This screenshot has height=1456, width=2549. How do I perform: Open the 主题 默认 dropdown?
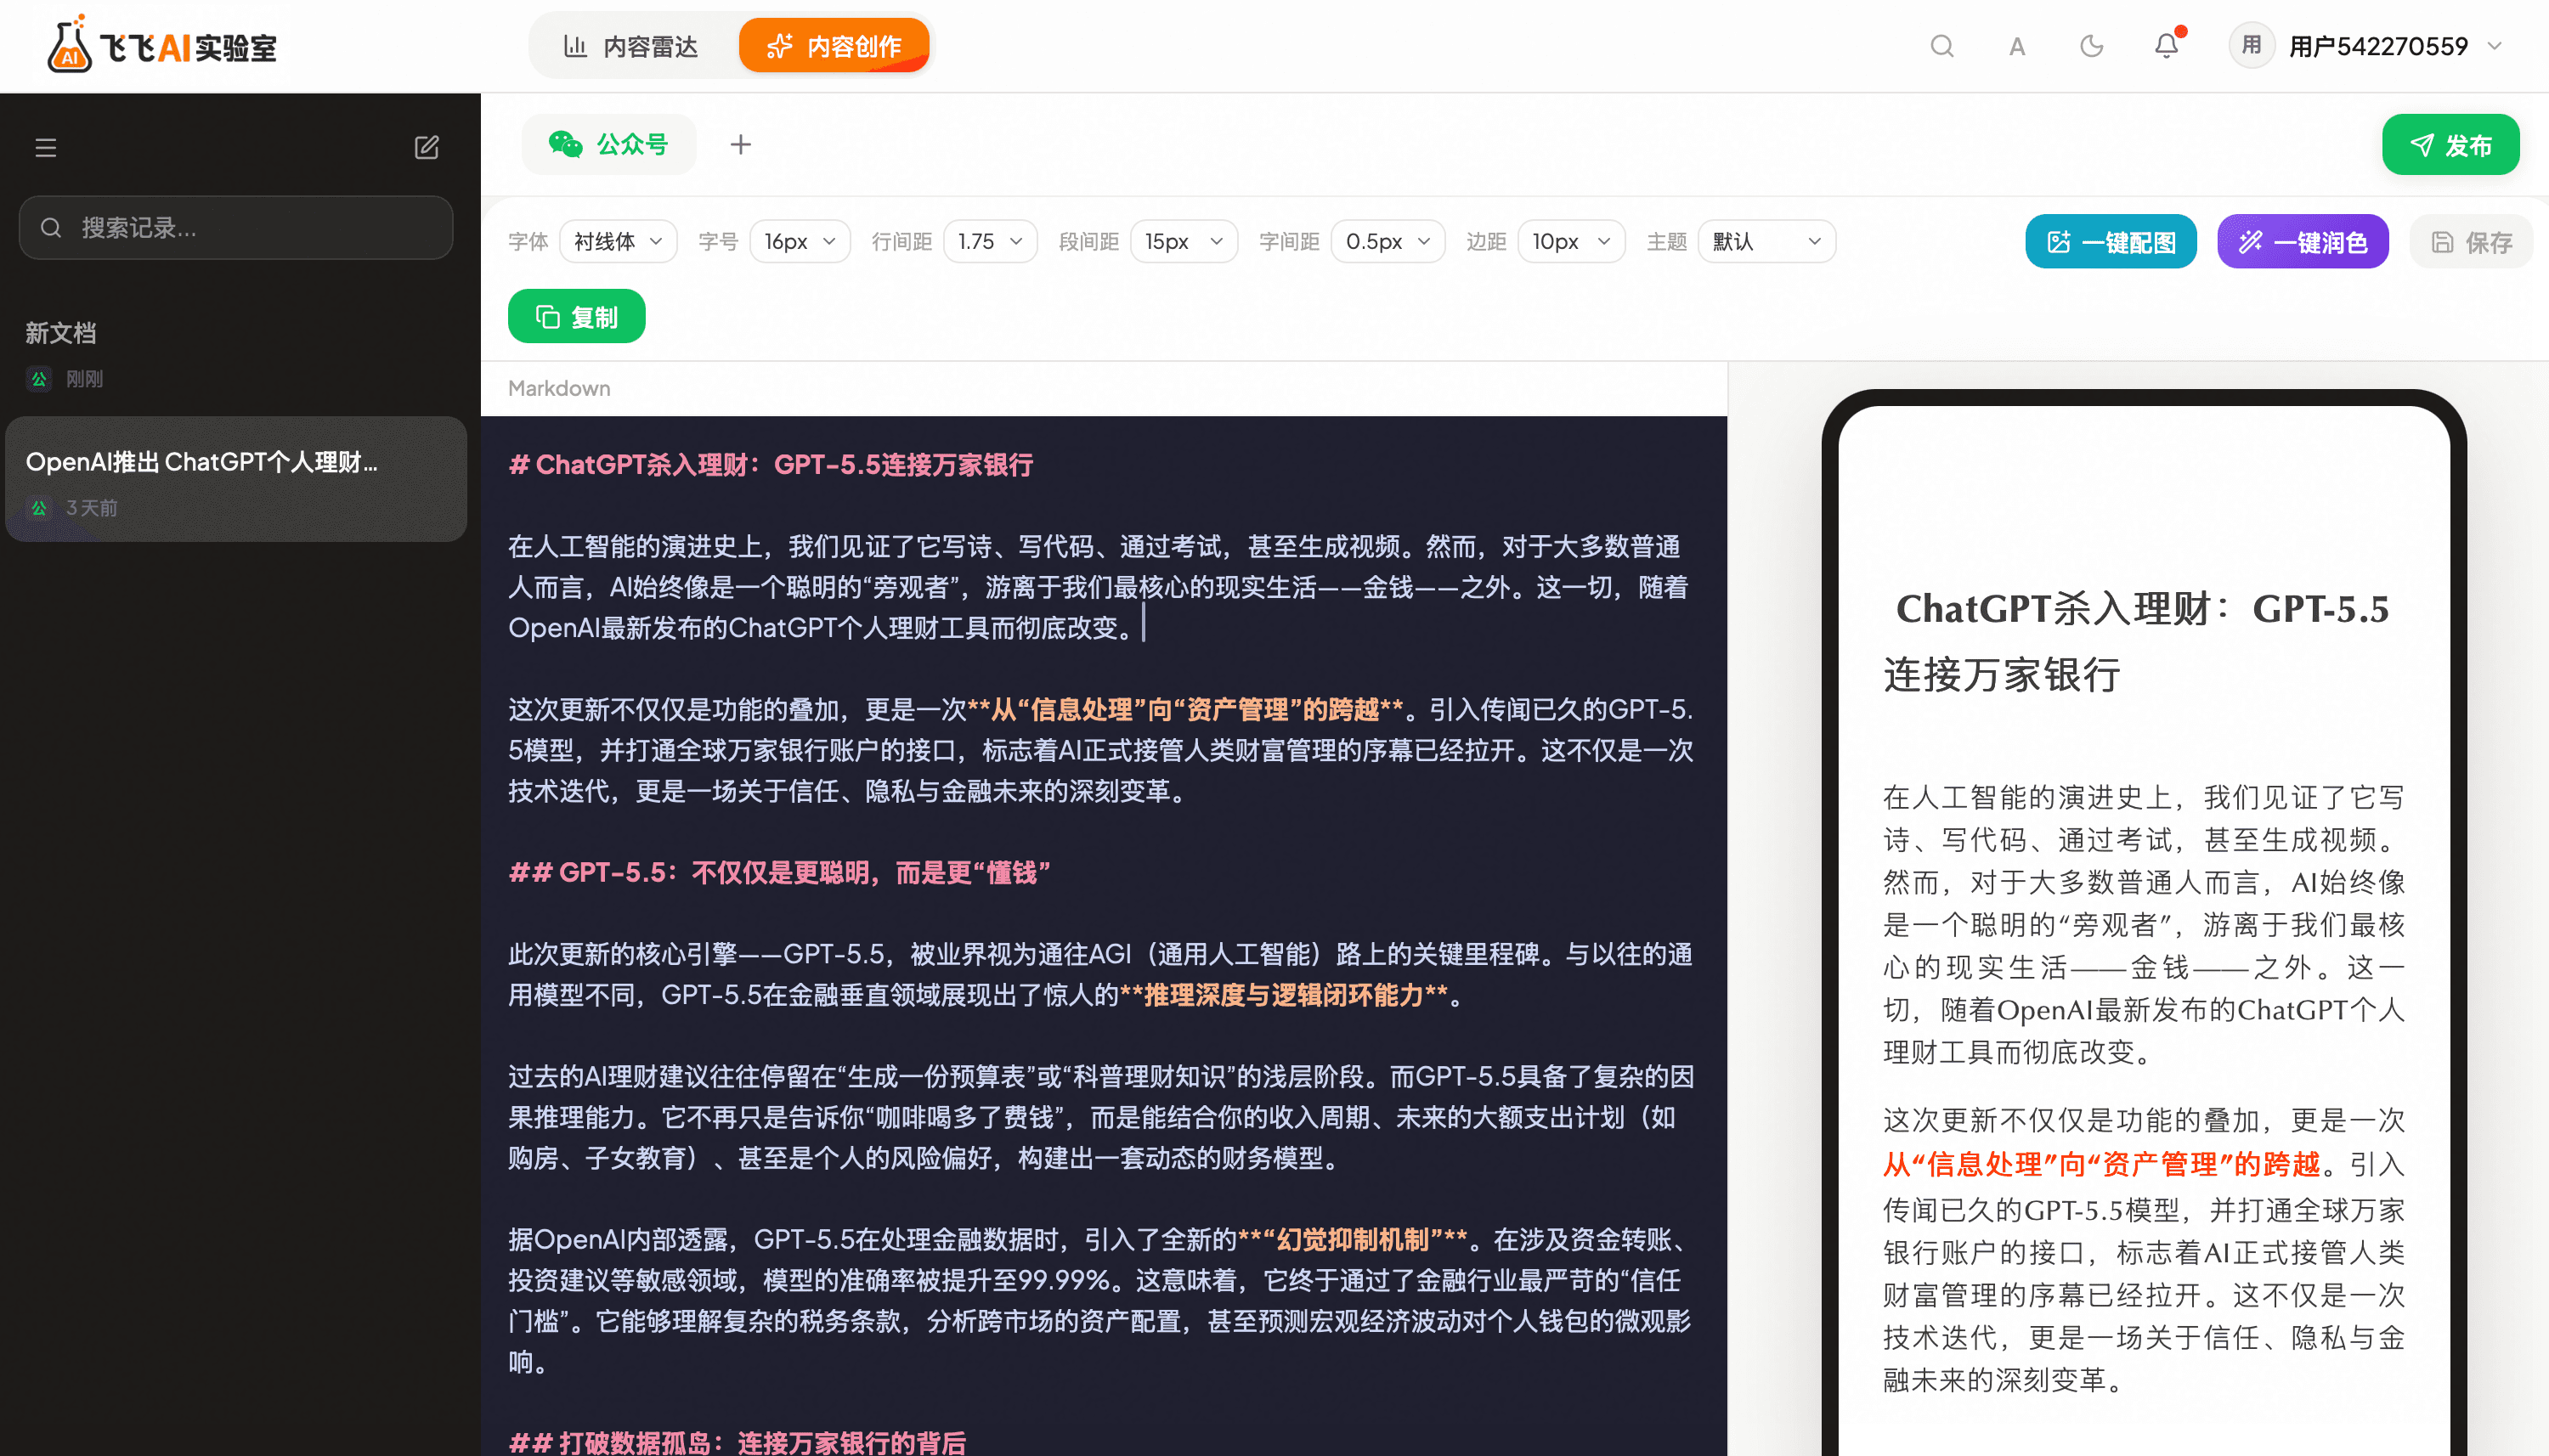(1766, 242)
